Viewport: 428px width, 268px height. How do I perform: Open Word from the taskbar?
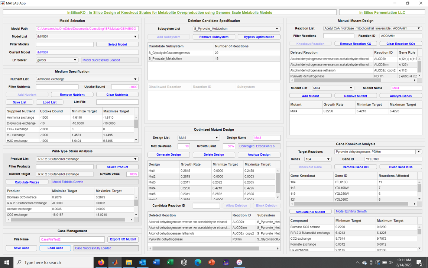[156, 262]
